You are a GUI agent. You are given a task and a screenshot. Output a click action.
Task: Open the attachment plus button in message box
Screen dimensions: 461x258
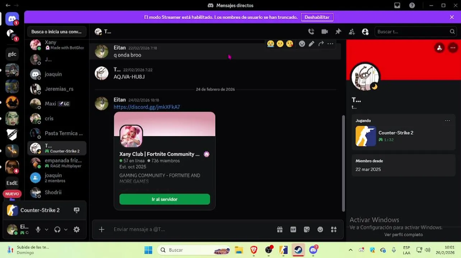pyautogui.click(x=102, y=229)
